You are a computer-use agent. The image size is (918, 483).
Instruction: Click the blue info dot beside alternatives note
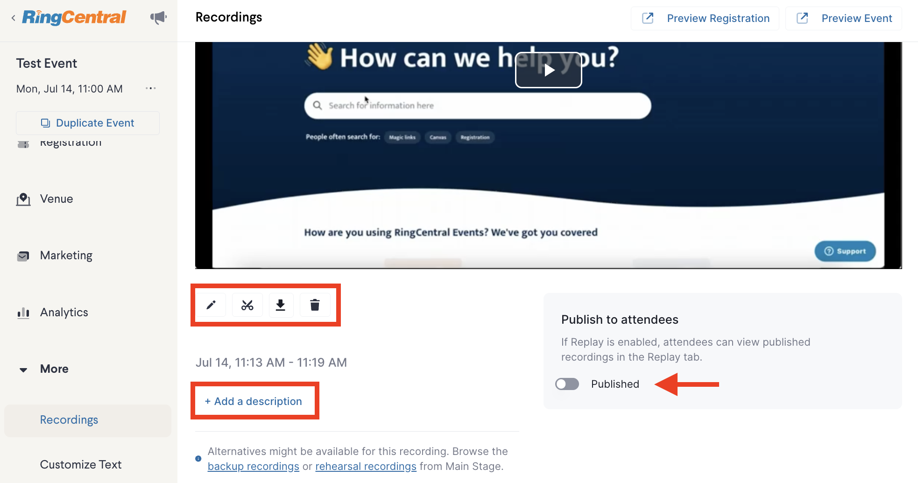coord(198,459)
